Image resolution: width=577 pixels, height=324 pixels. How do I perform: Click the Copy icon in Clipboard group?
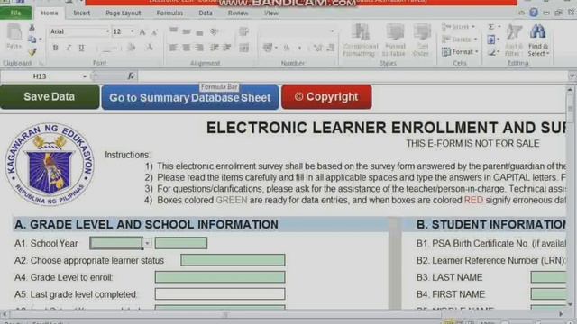pos(32,40)
